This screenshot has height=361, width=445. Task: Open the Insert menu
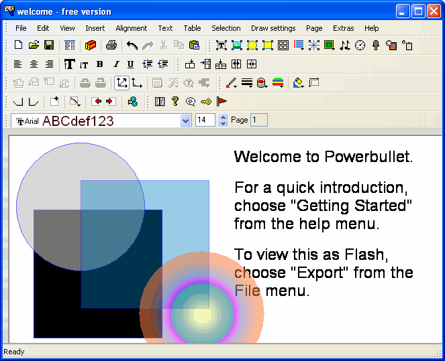click(x=95, y=28)
